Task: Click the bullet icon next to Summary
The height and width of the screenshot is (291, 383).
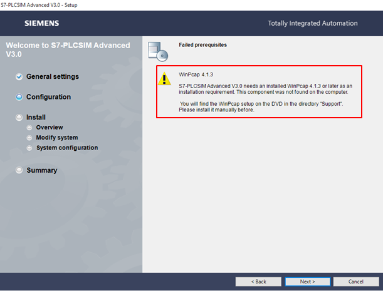Action: click(x=19, y=170)
